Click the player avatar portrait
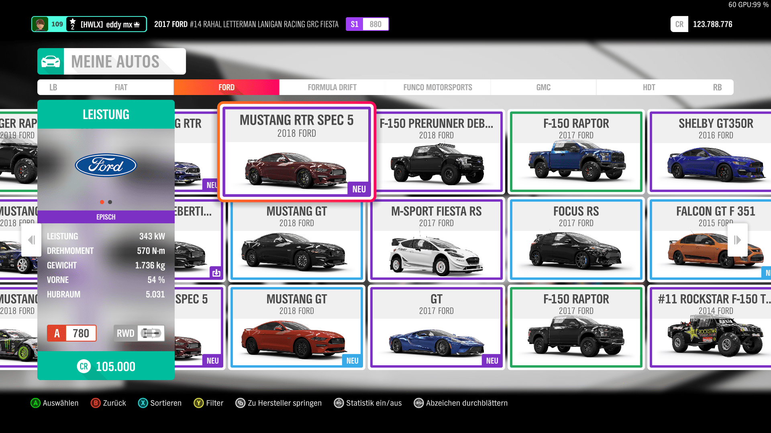771x433 pixels. click(x=40, y=24)
